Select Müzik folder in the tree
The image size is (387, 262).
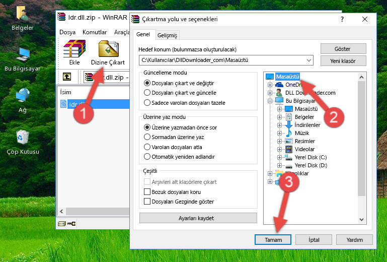pos(302,133)
